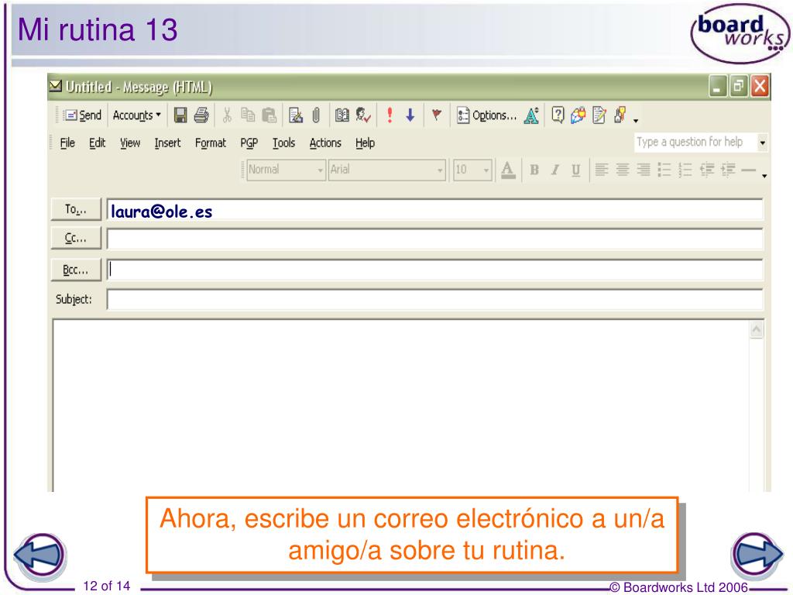
Task: Open the Tools menu
Action: (x=283, y=143)
